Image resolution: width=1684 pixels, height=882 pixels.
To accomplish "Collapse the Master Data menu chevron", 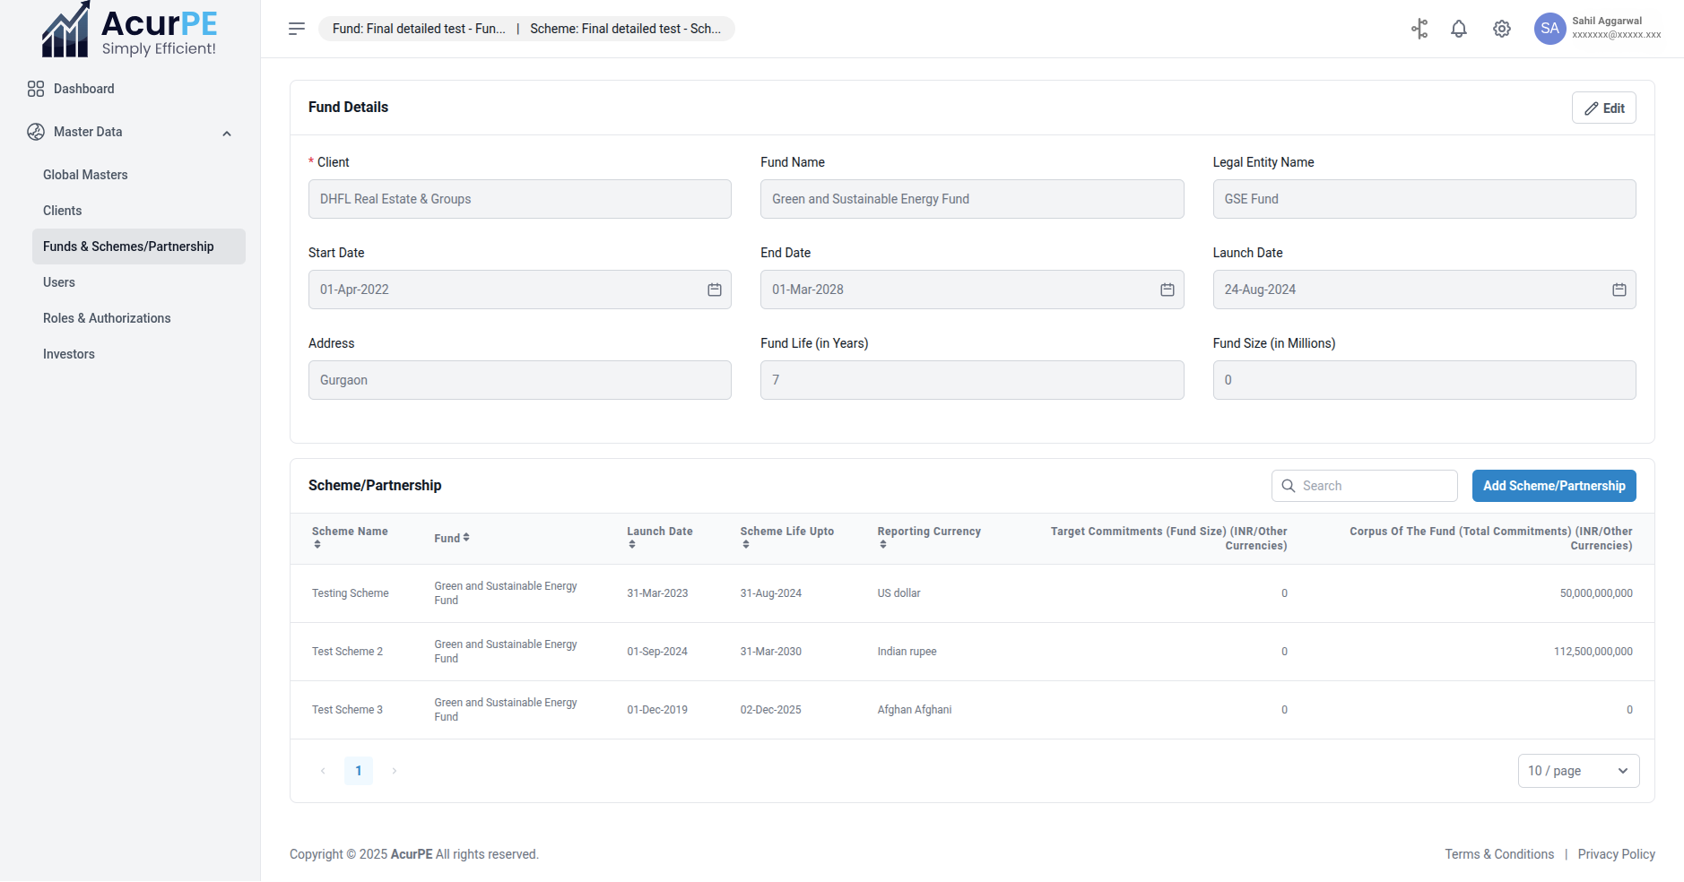I will pos(227,134).
